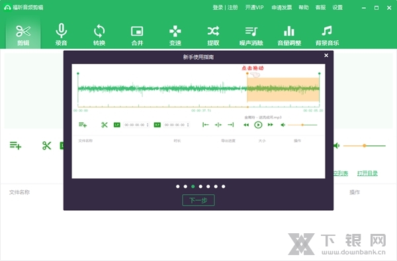Go to the second guide page dot
This screenshot has width=397, height=261.
tap(185, 186)
